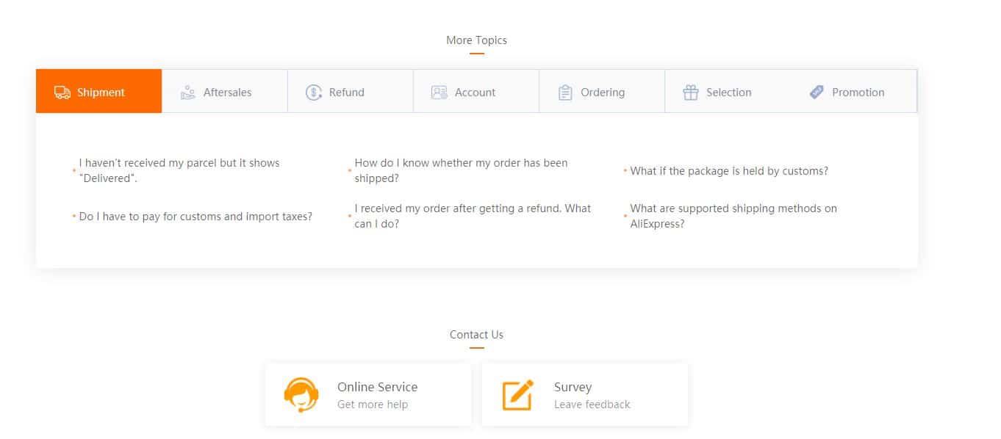Click the Refund dollar circle icon
This screenshot has width=1001, height=439.
[x=314, y=92]
